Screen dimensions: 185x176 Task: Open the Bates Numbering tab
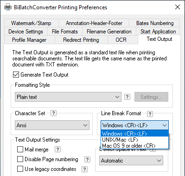155,23
